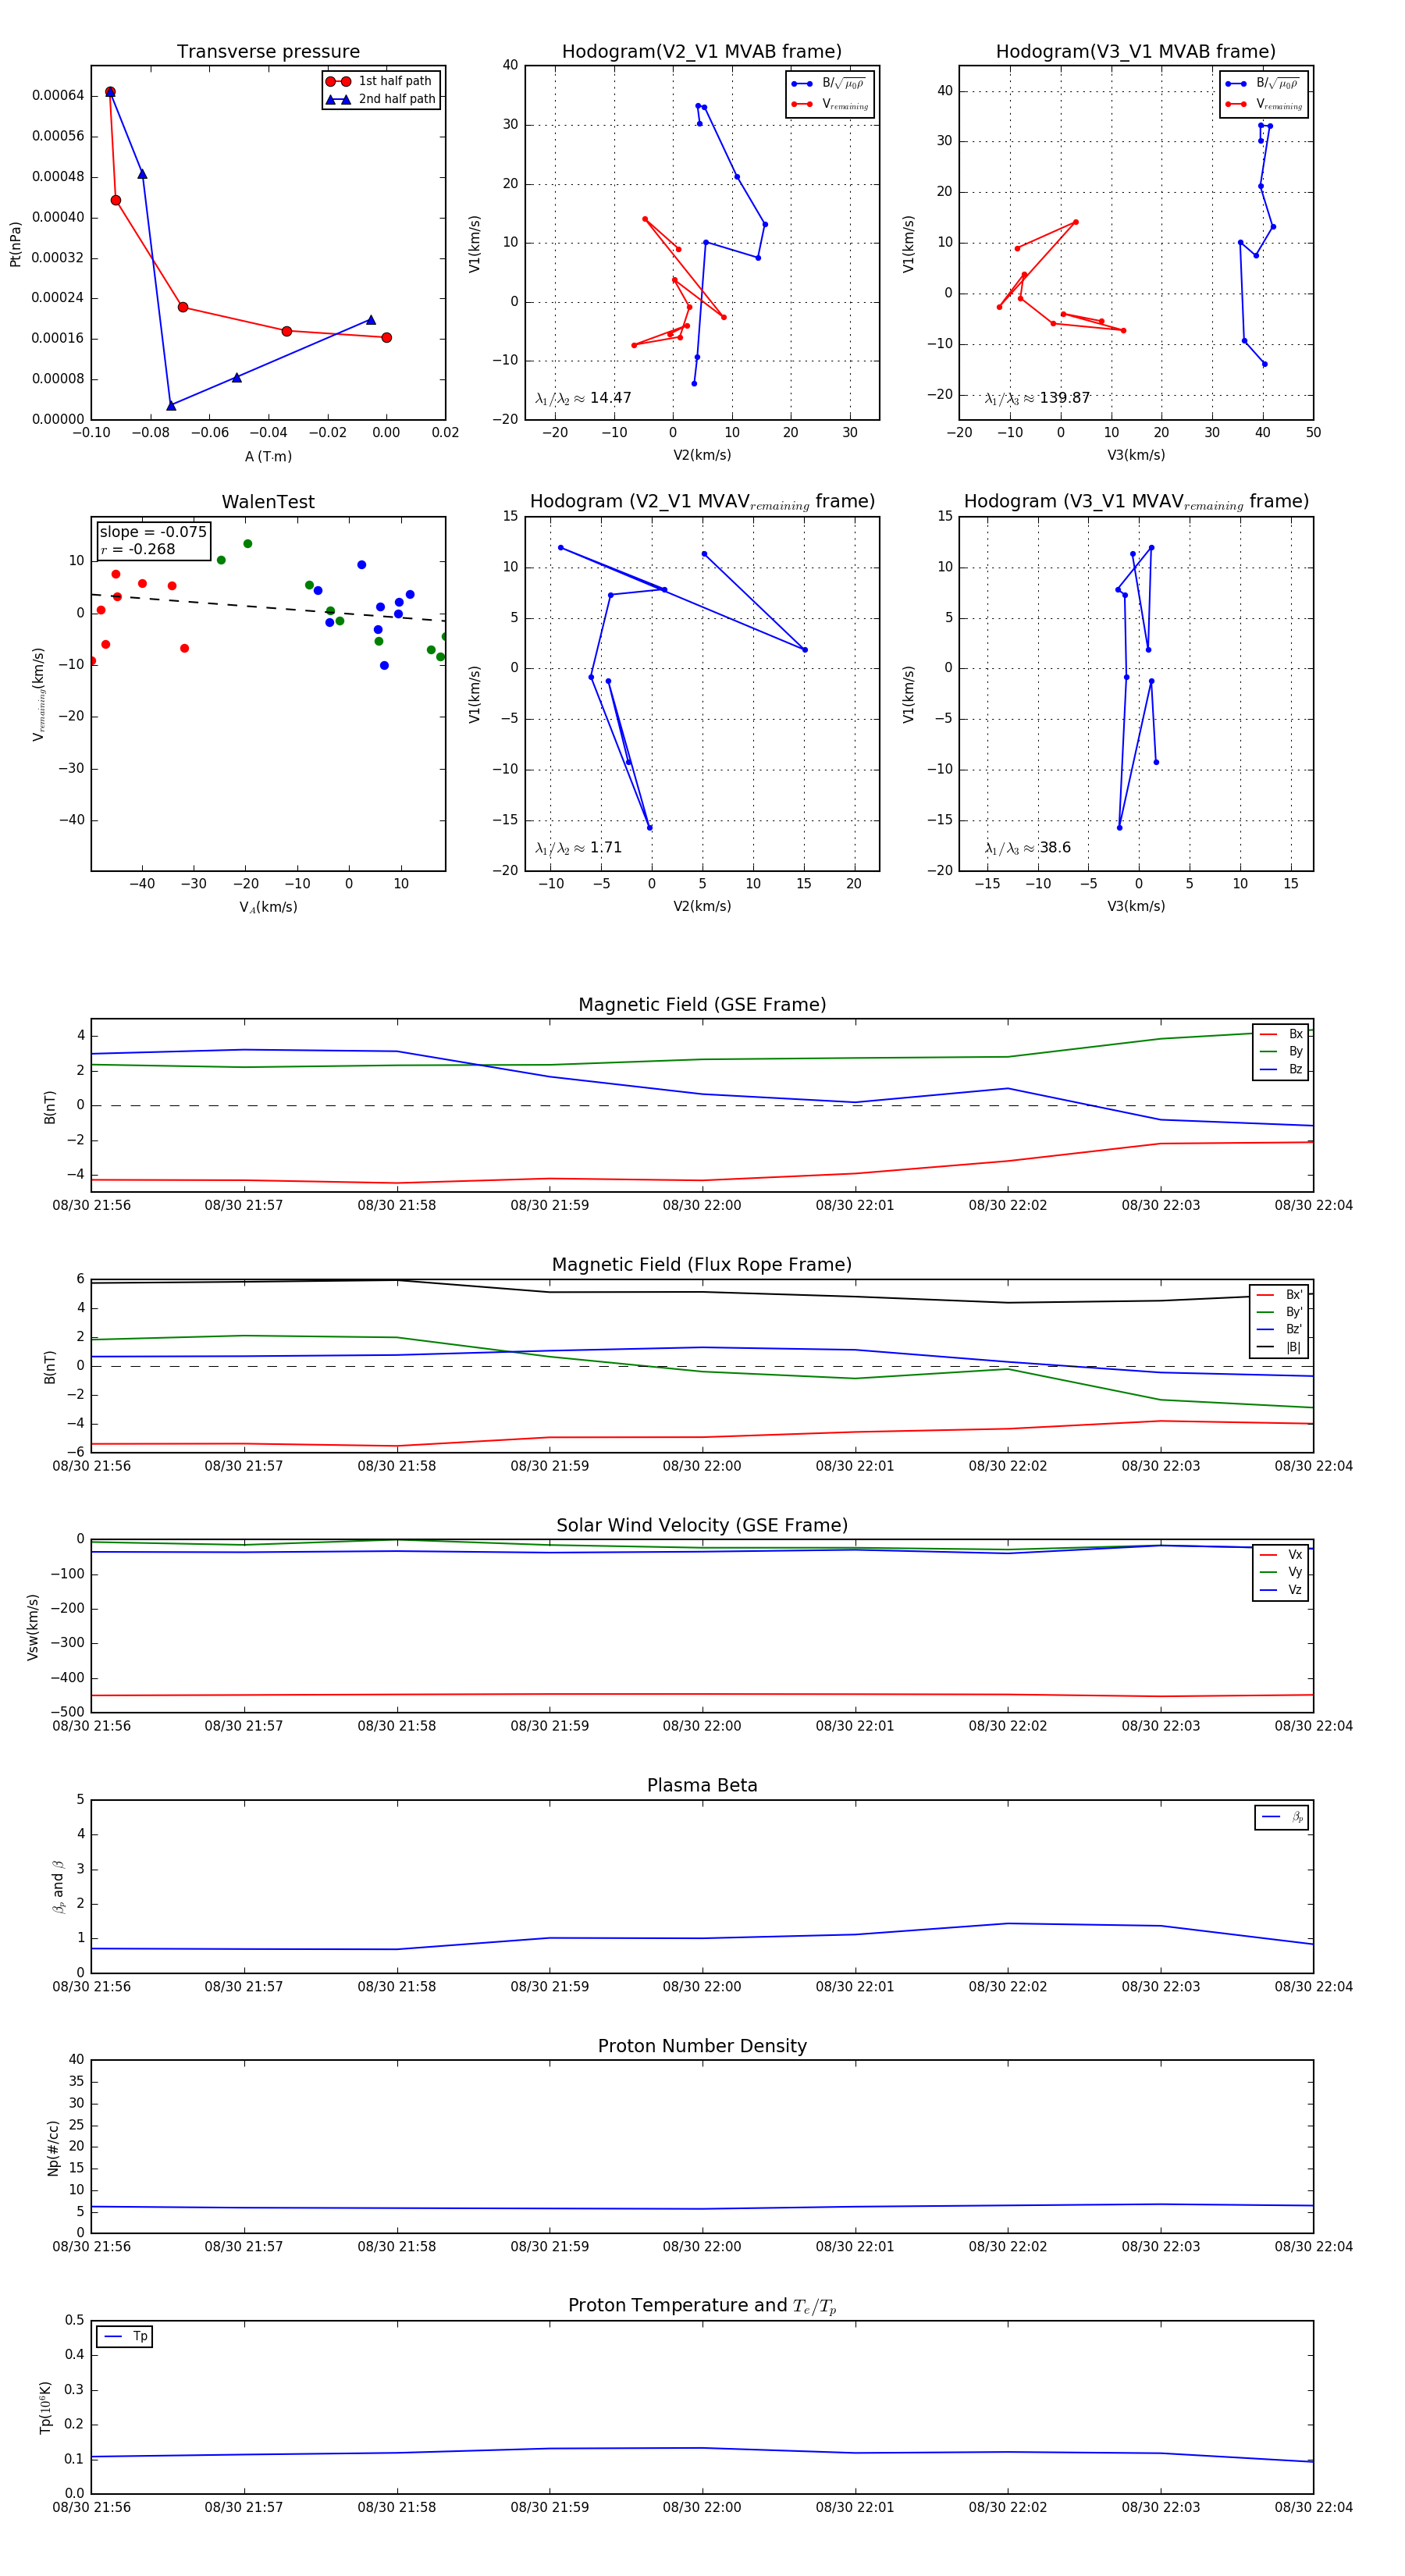Screen dimensions: 1405x2576
Task: Click the Hodogram (V2_V1 MVAV remaining frame) title
Action: (x=702, y=502)
